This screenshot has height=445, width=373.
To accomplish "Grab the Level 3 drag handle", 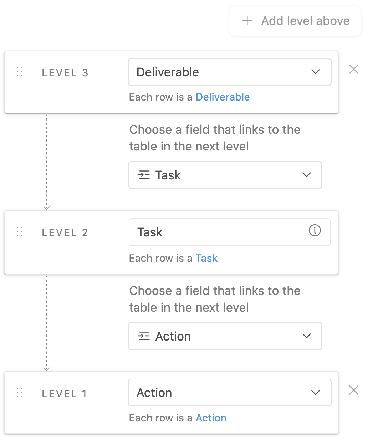I will click(20, 72).
